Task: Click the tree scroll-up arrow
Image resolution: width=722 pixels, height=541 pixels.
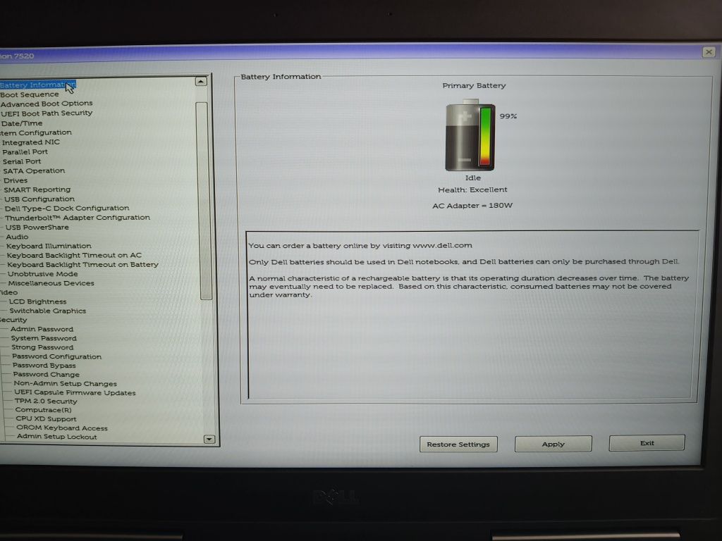Action: click(201, 82)
